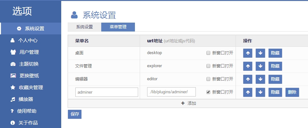The width and height of the screenshot is (308, 128).
Task: Delete the adminer menu entry
Action: (x=292, y=92)
